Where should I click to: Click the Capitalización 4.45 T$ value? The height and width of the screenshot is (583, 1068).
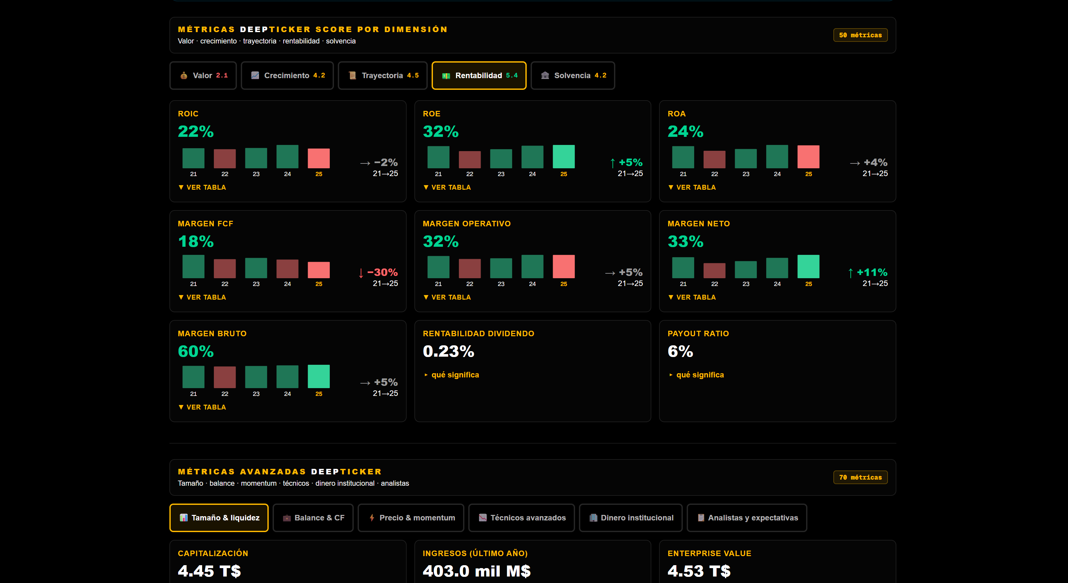(x=209, y=571)
